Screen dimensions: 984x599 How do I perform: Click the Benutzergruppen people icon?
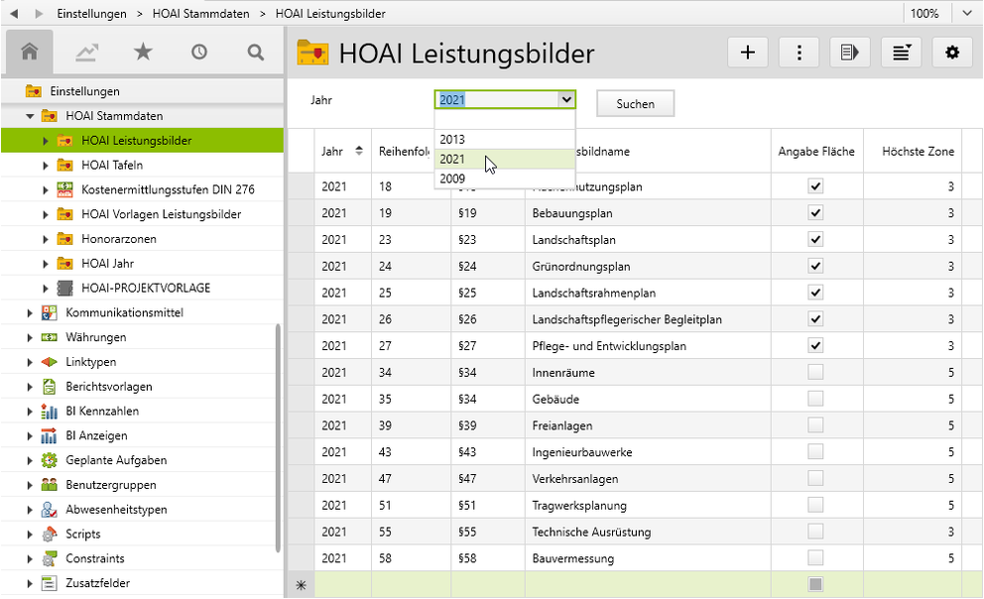tap(49, 485)
